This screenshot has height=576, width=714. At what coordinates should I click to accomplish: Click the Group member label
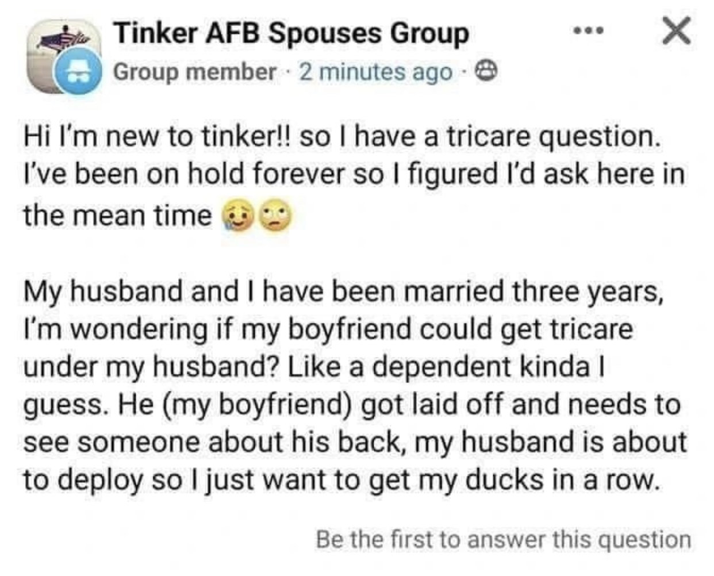tap(194, 72)
